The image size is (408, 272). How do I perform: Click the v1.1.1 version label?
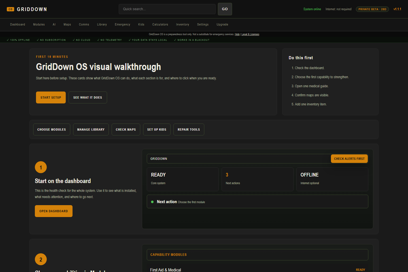tap(398, 9)
